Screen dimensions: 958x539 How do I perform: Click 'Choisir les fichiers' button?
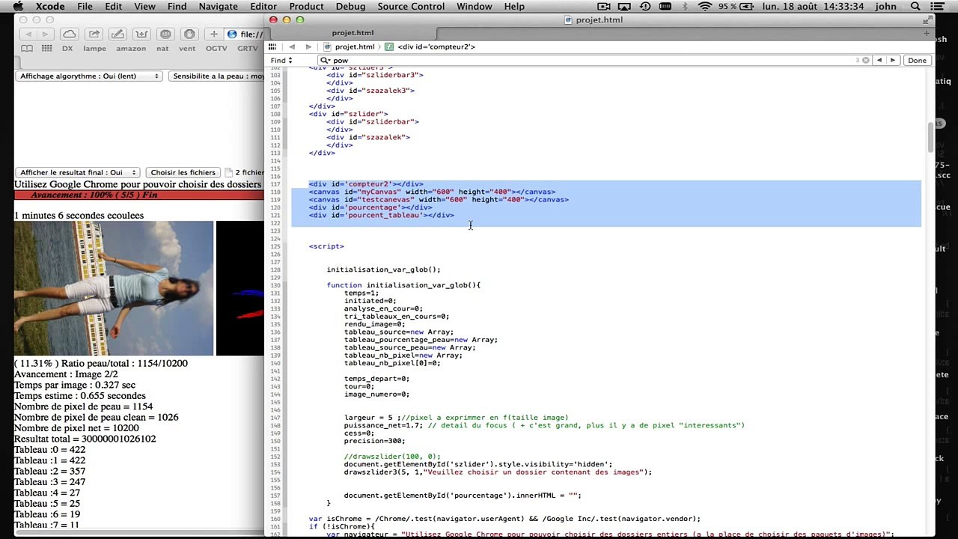tap(183, 172)
